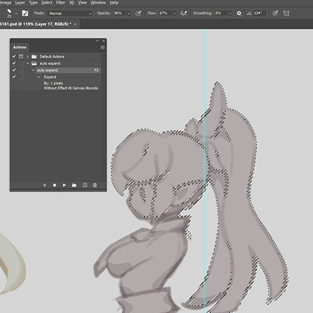This screenshot has height=313, width=313.
Task: Toggle checkmark for Default Actions set
Action: click(x=14, y=56)
